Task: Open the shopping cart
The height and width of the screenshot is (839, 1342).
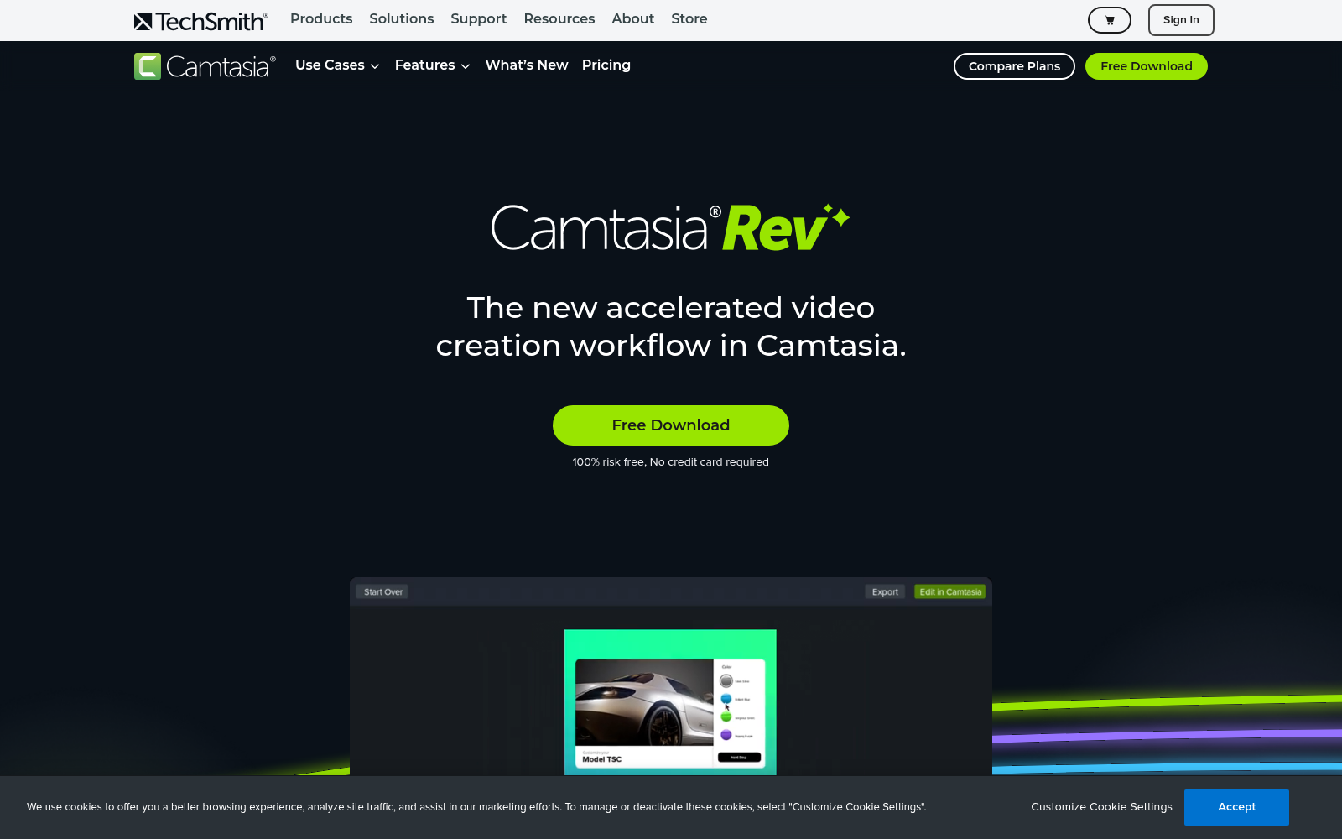Action: pyautogui.click(x=1109, y=20)
